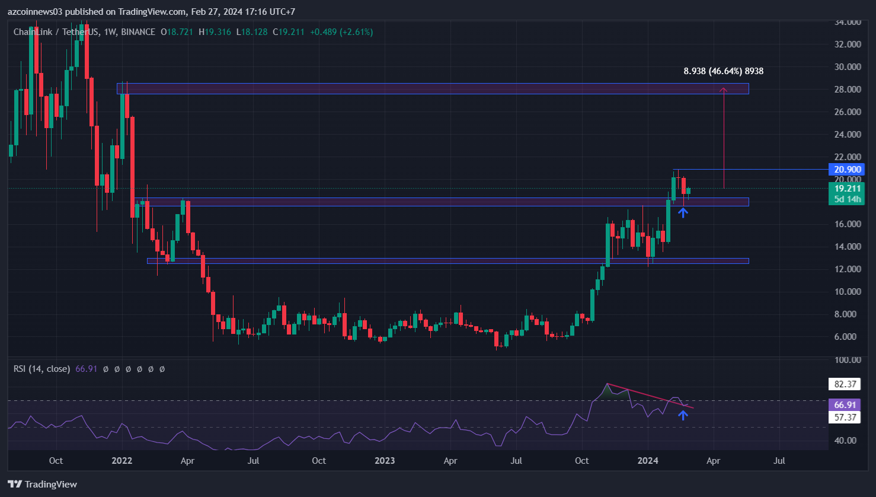Click the 2023 label on time axis
876x497 pixels.
click(385, 461)
